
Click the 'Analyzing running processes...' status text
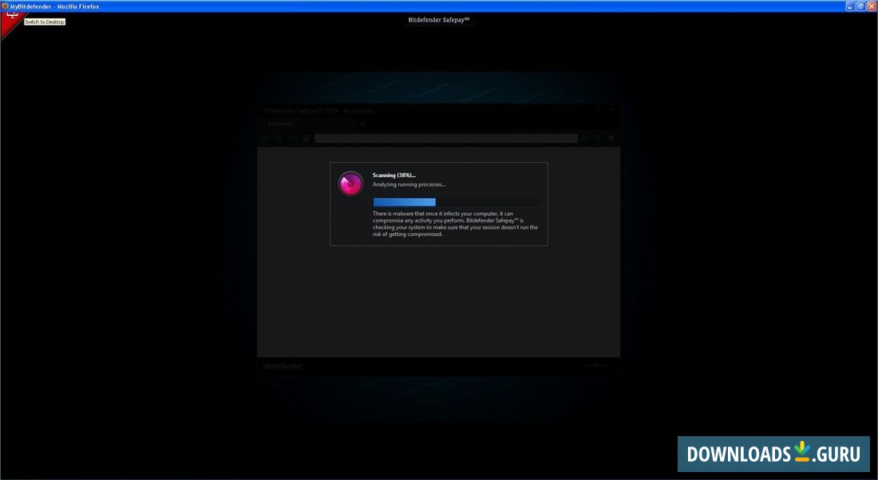(409, 184)
